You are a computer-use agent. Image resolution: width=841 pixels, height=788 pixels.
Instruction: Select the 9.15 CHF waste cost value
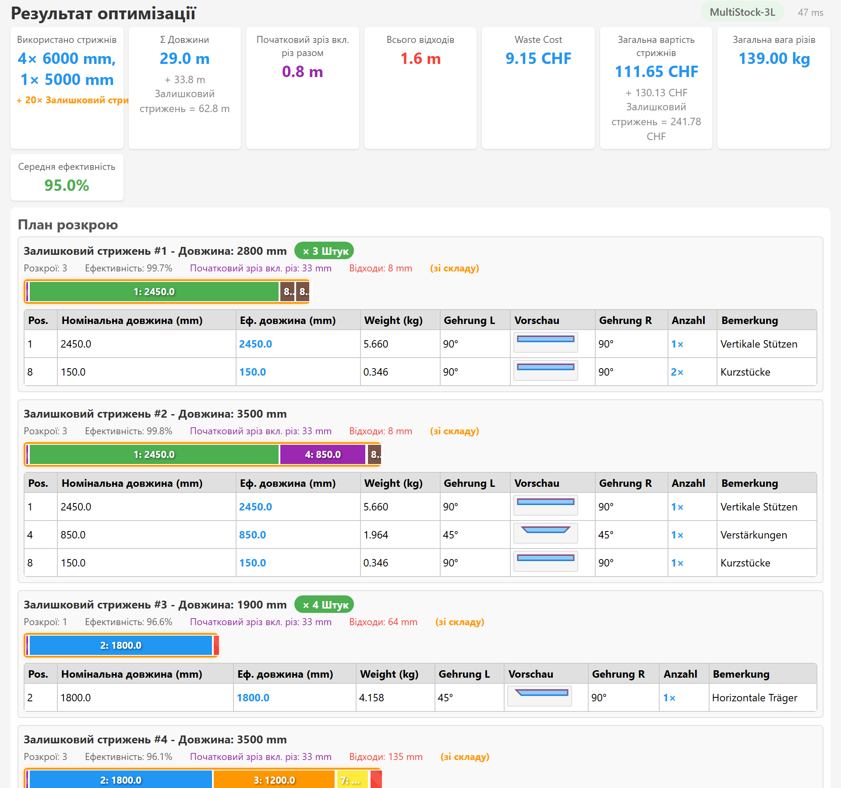[x=538, y=59]
